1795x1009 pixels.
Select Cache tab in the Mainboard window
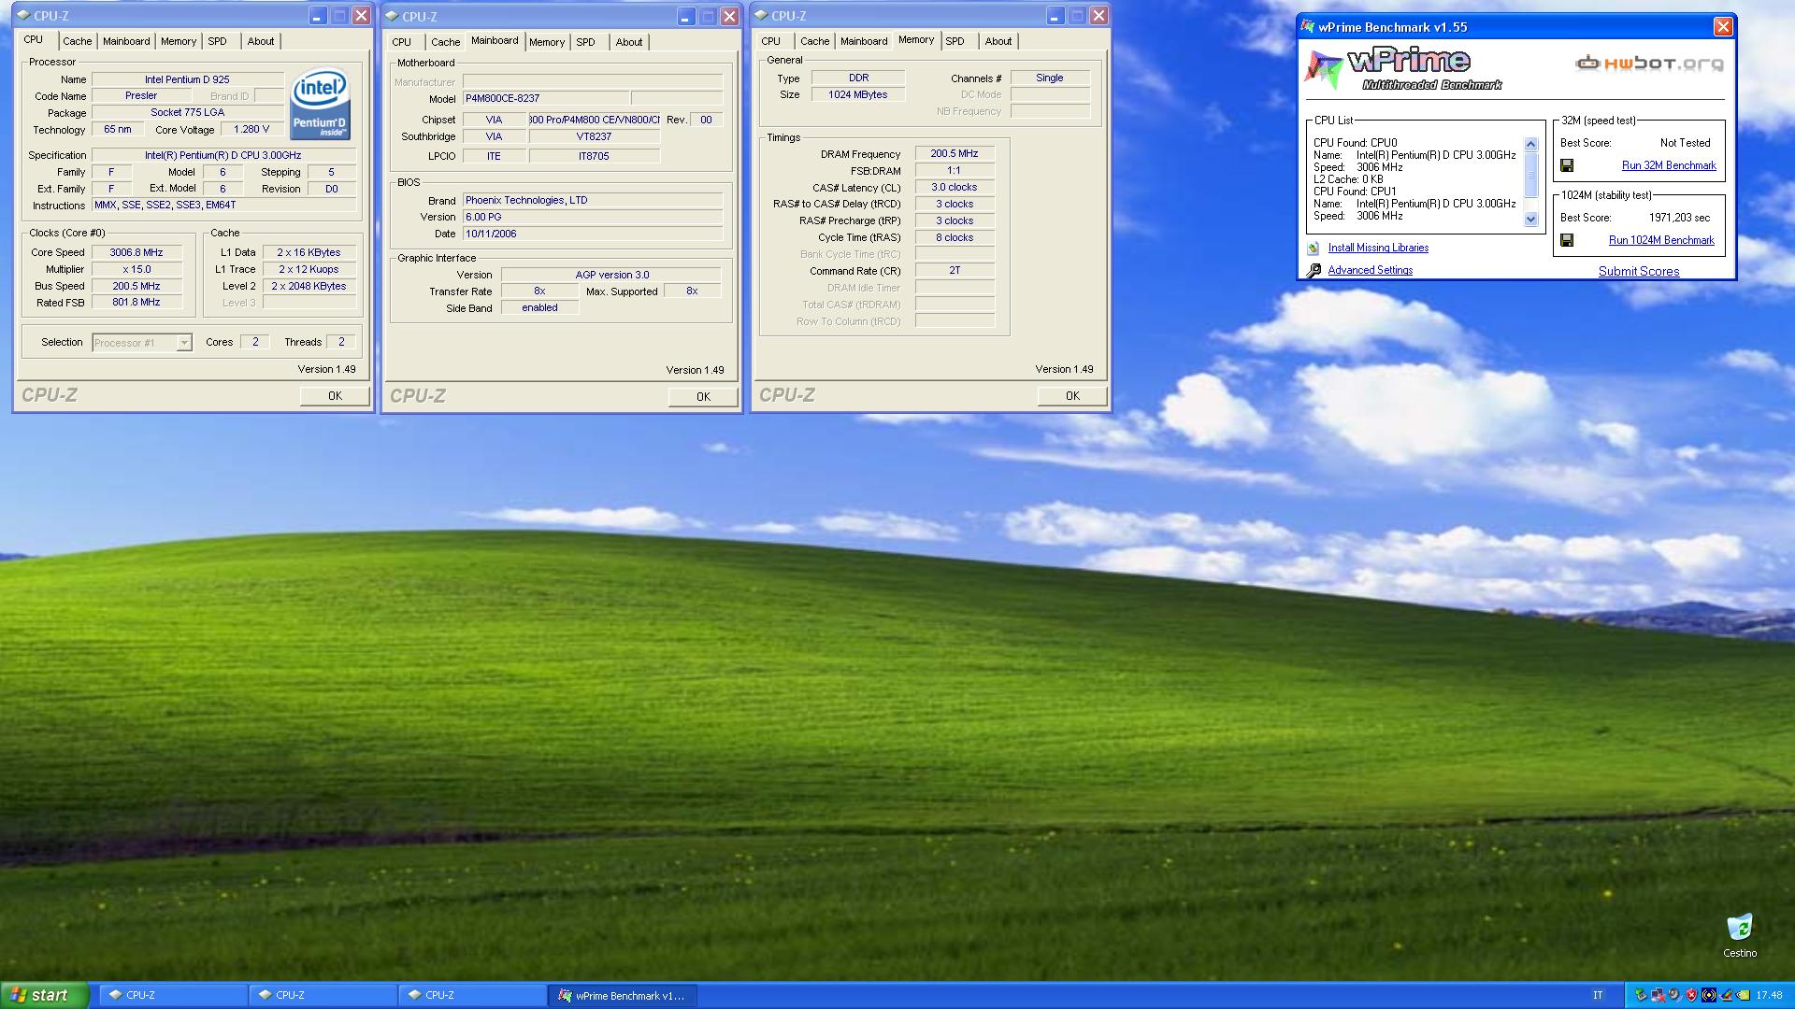[x=445, y=42]
